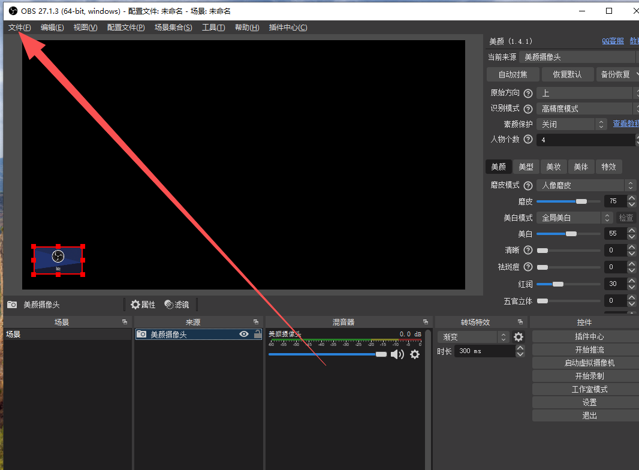Switch to the 美妆 tab
The width and height of the screenshot is (639, 470).
pyautogui.click(x=553, y=167)
